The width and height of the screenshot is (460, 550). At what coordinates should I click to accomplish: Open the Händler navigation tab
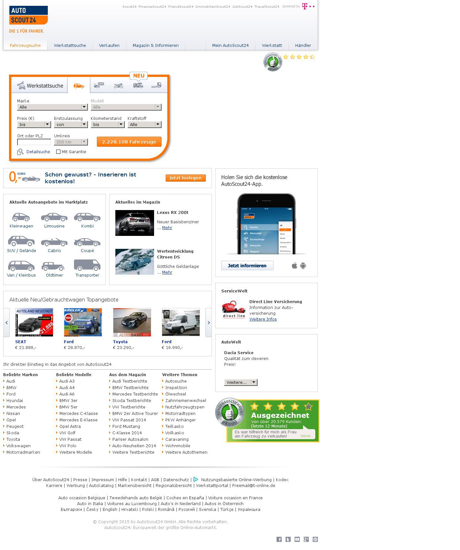[x=303, y=45]
